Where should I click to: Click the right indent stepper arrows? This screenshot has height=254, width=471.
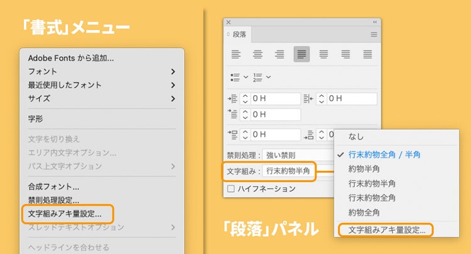coord(321,99)
